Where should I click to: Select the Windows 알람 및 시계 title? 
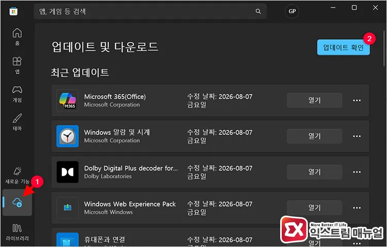click(x=117, y=132)
